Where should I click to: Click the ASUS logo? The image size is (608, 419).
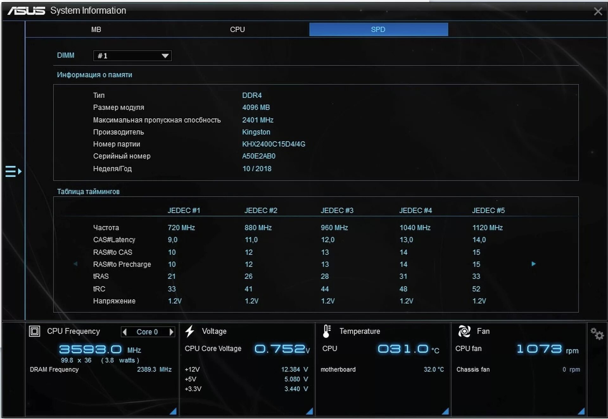pyautogui.click(x=26, y=11)
